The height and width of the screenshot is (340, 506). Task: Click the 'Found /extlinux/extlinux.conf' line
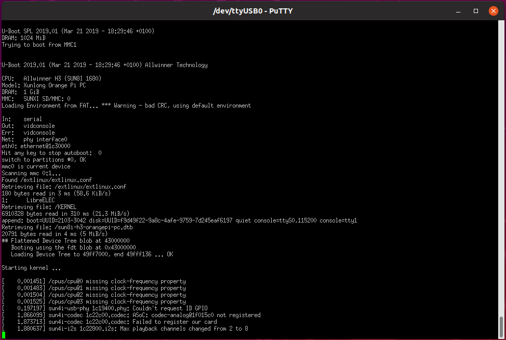click(x=47, y=180)
